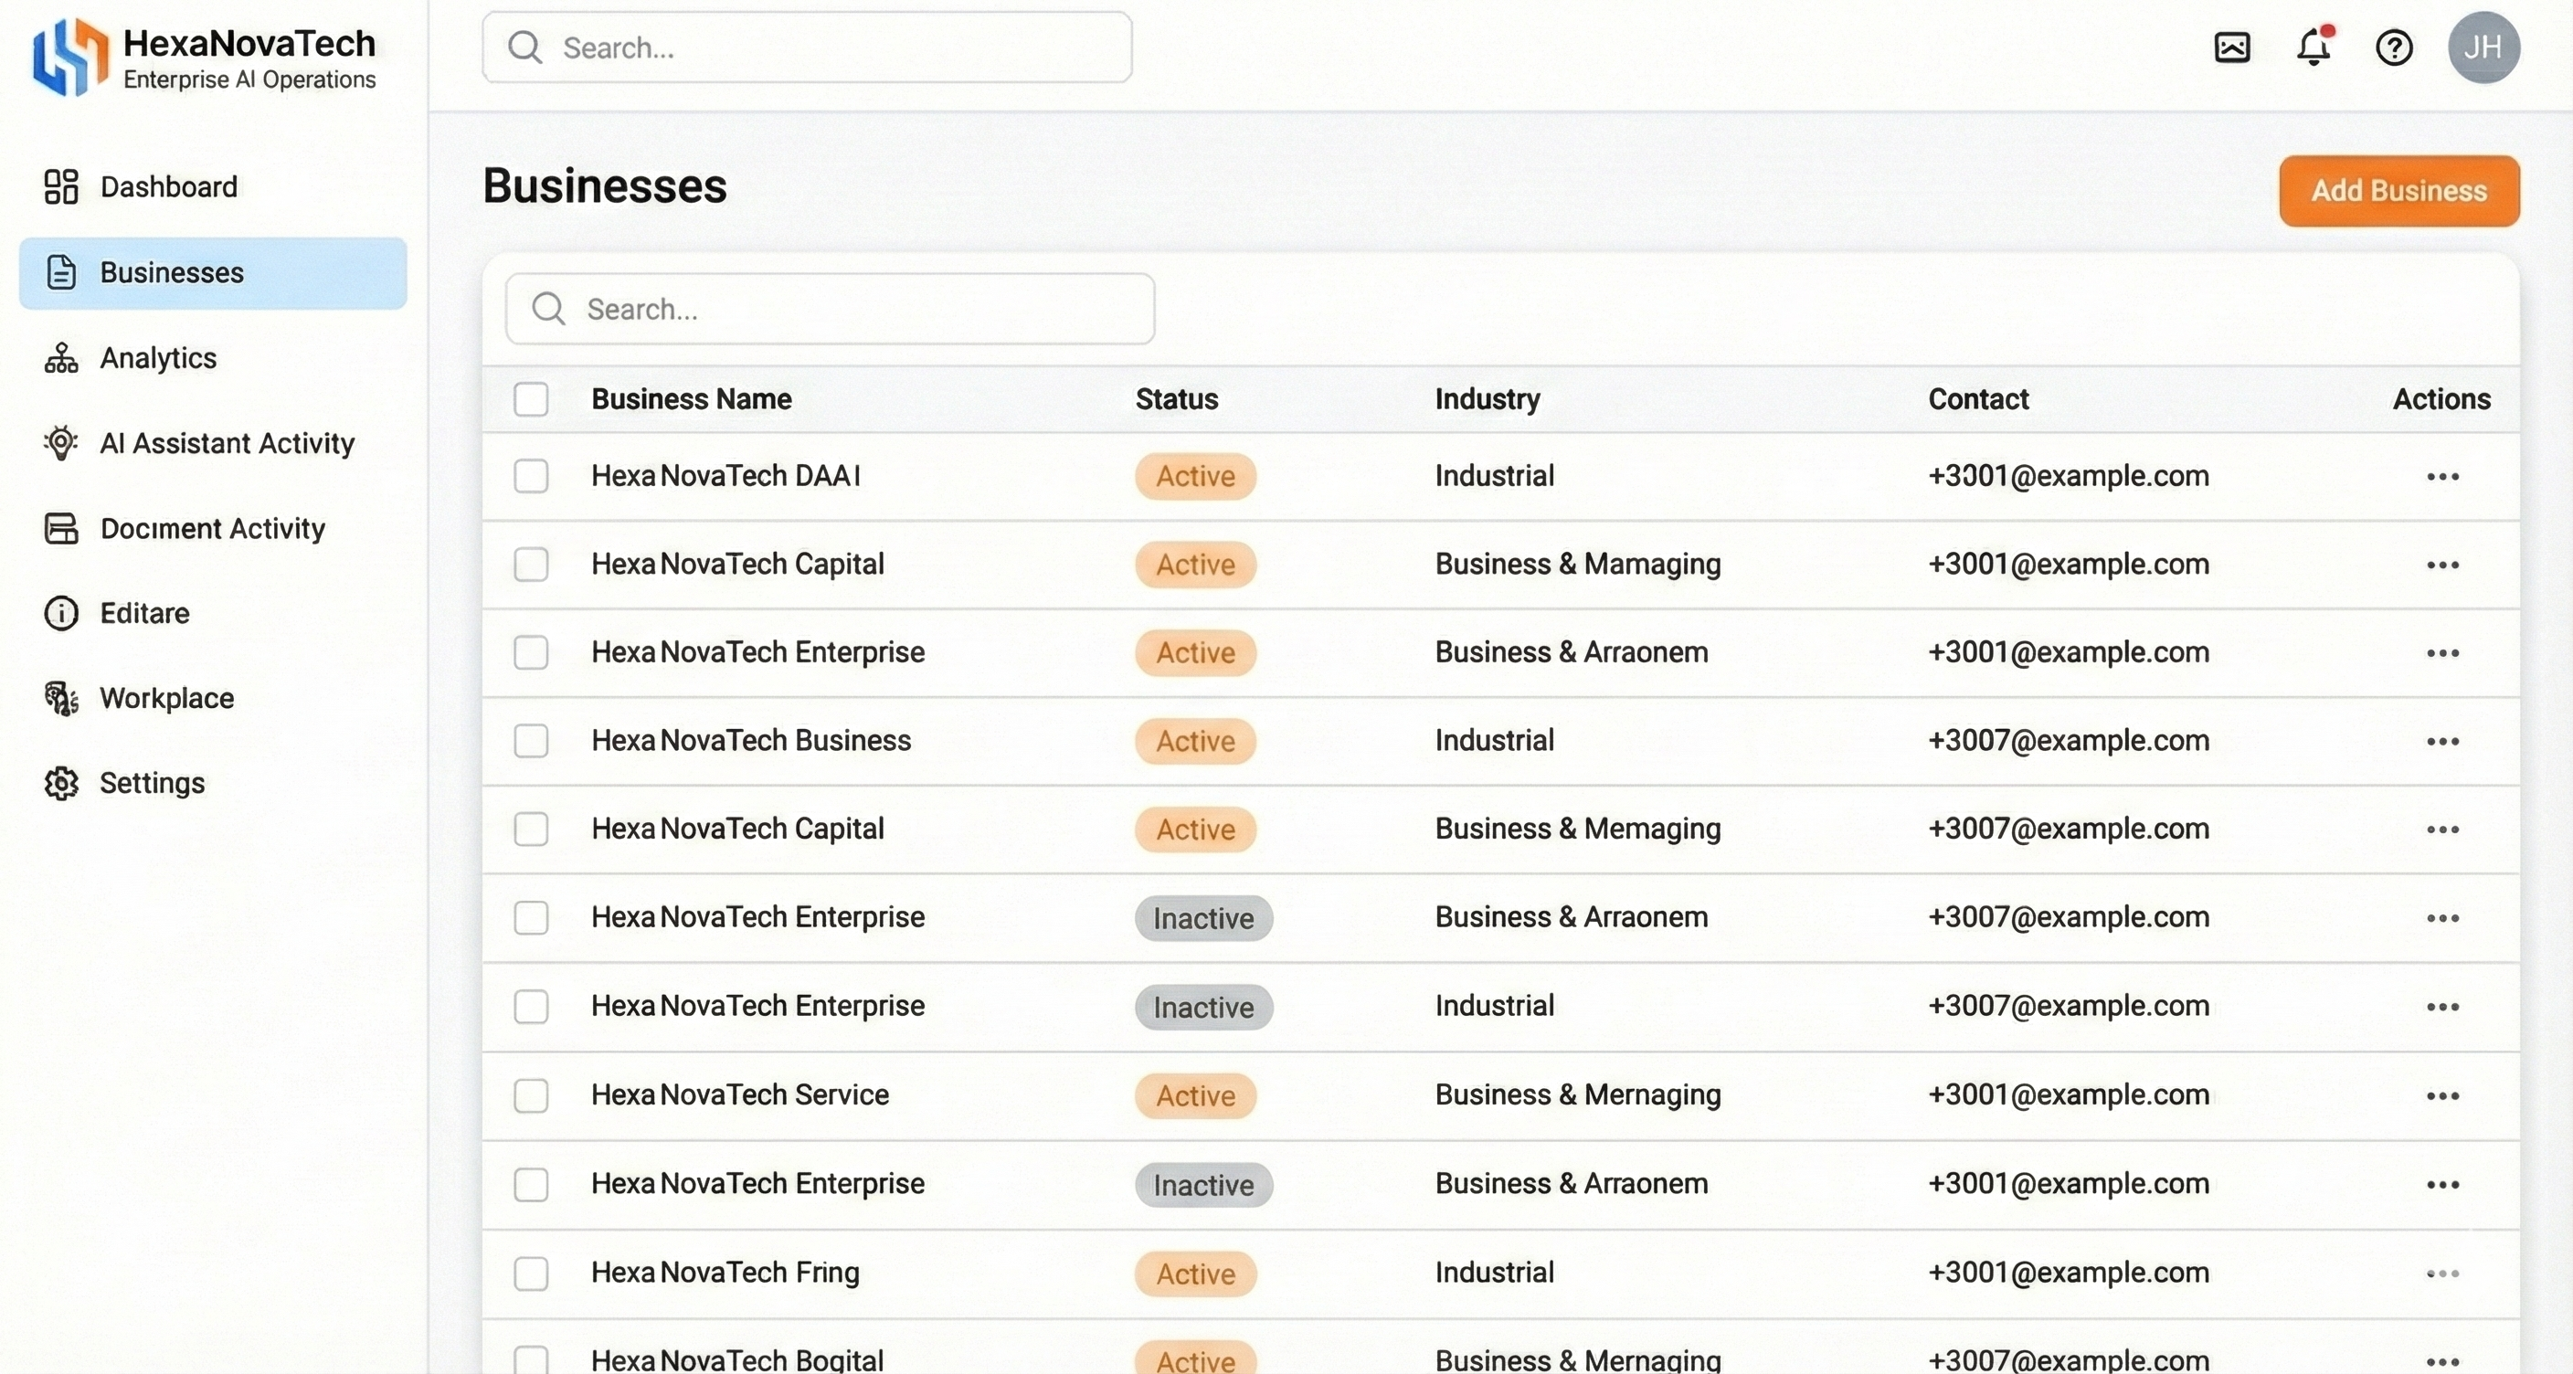The height and width of the screenshot is (1374, 2573).
Task: Check the Hexa NovaTech DAAI row checkbox
Action: point(532,476)
